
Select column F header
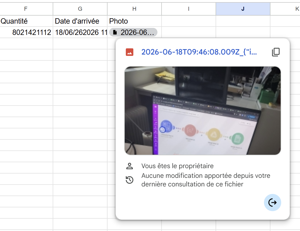pos(26,9)
